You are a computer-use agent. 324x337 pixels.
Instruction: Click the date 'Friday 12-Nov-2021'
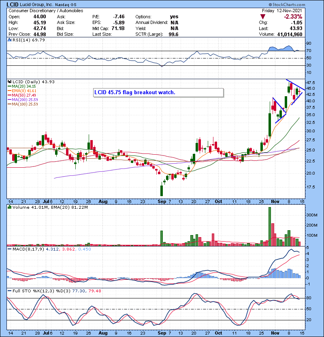282,11
